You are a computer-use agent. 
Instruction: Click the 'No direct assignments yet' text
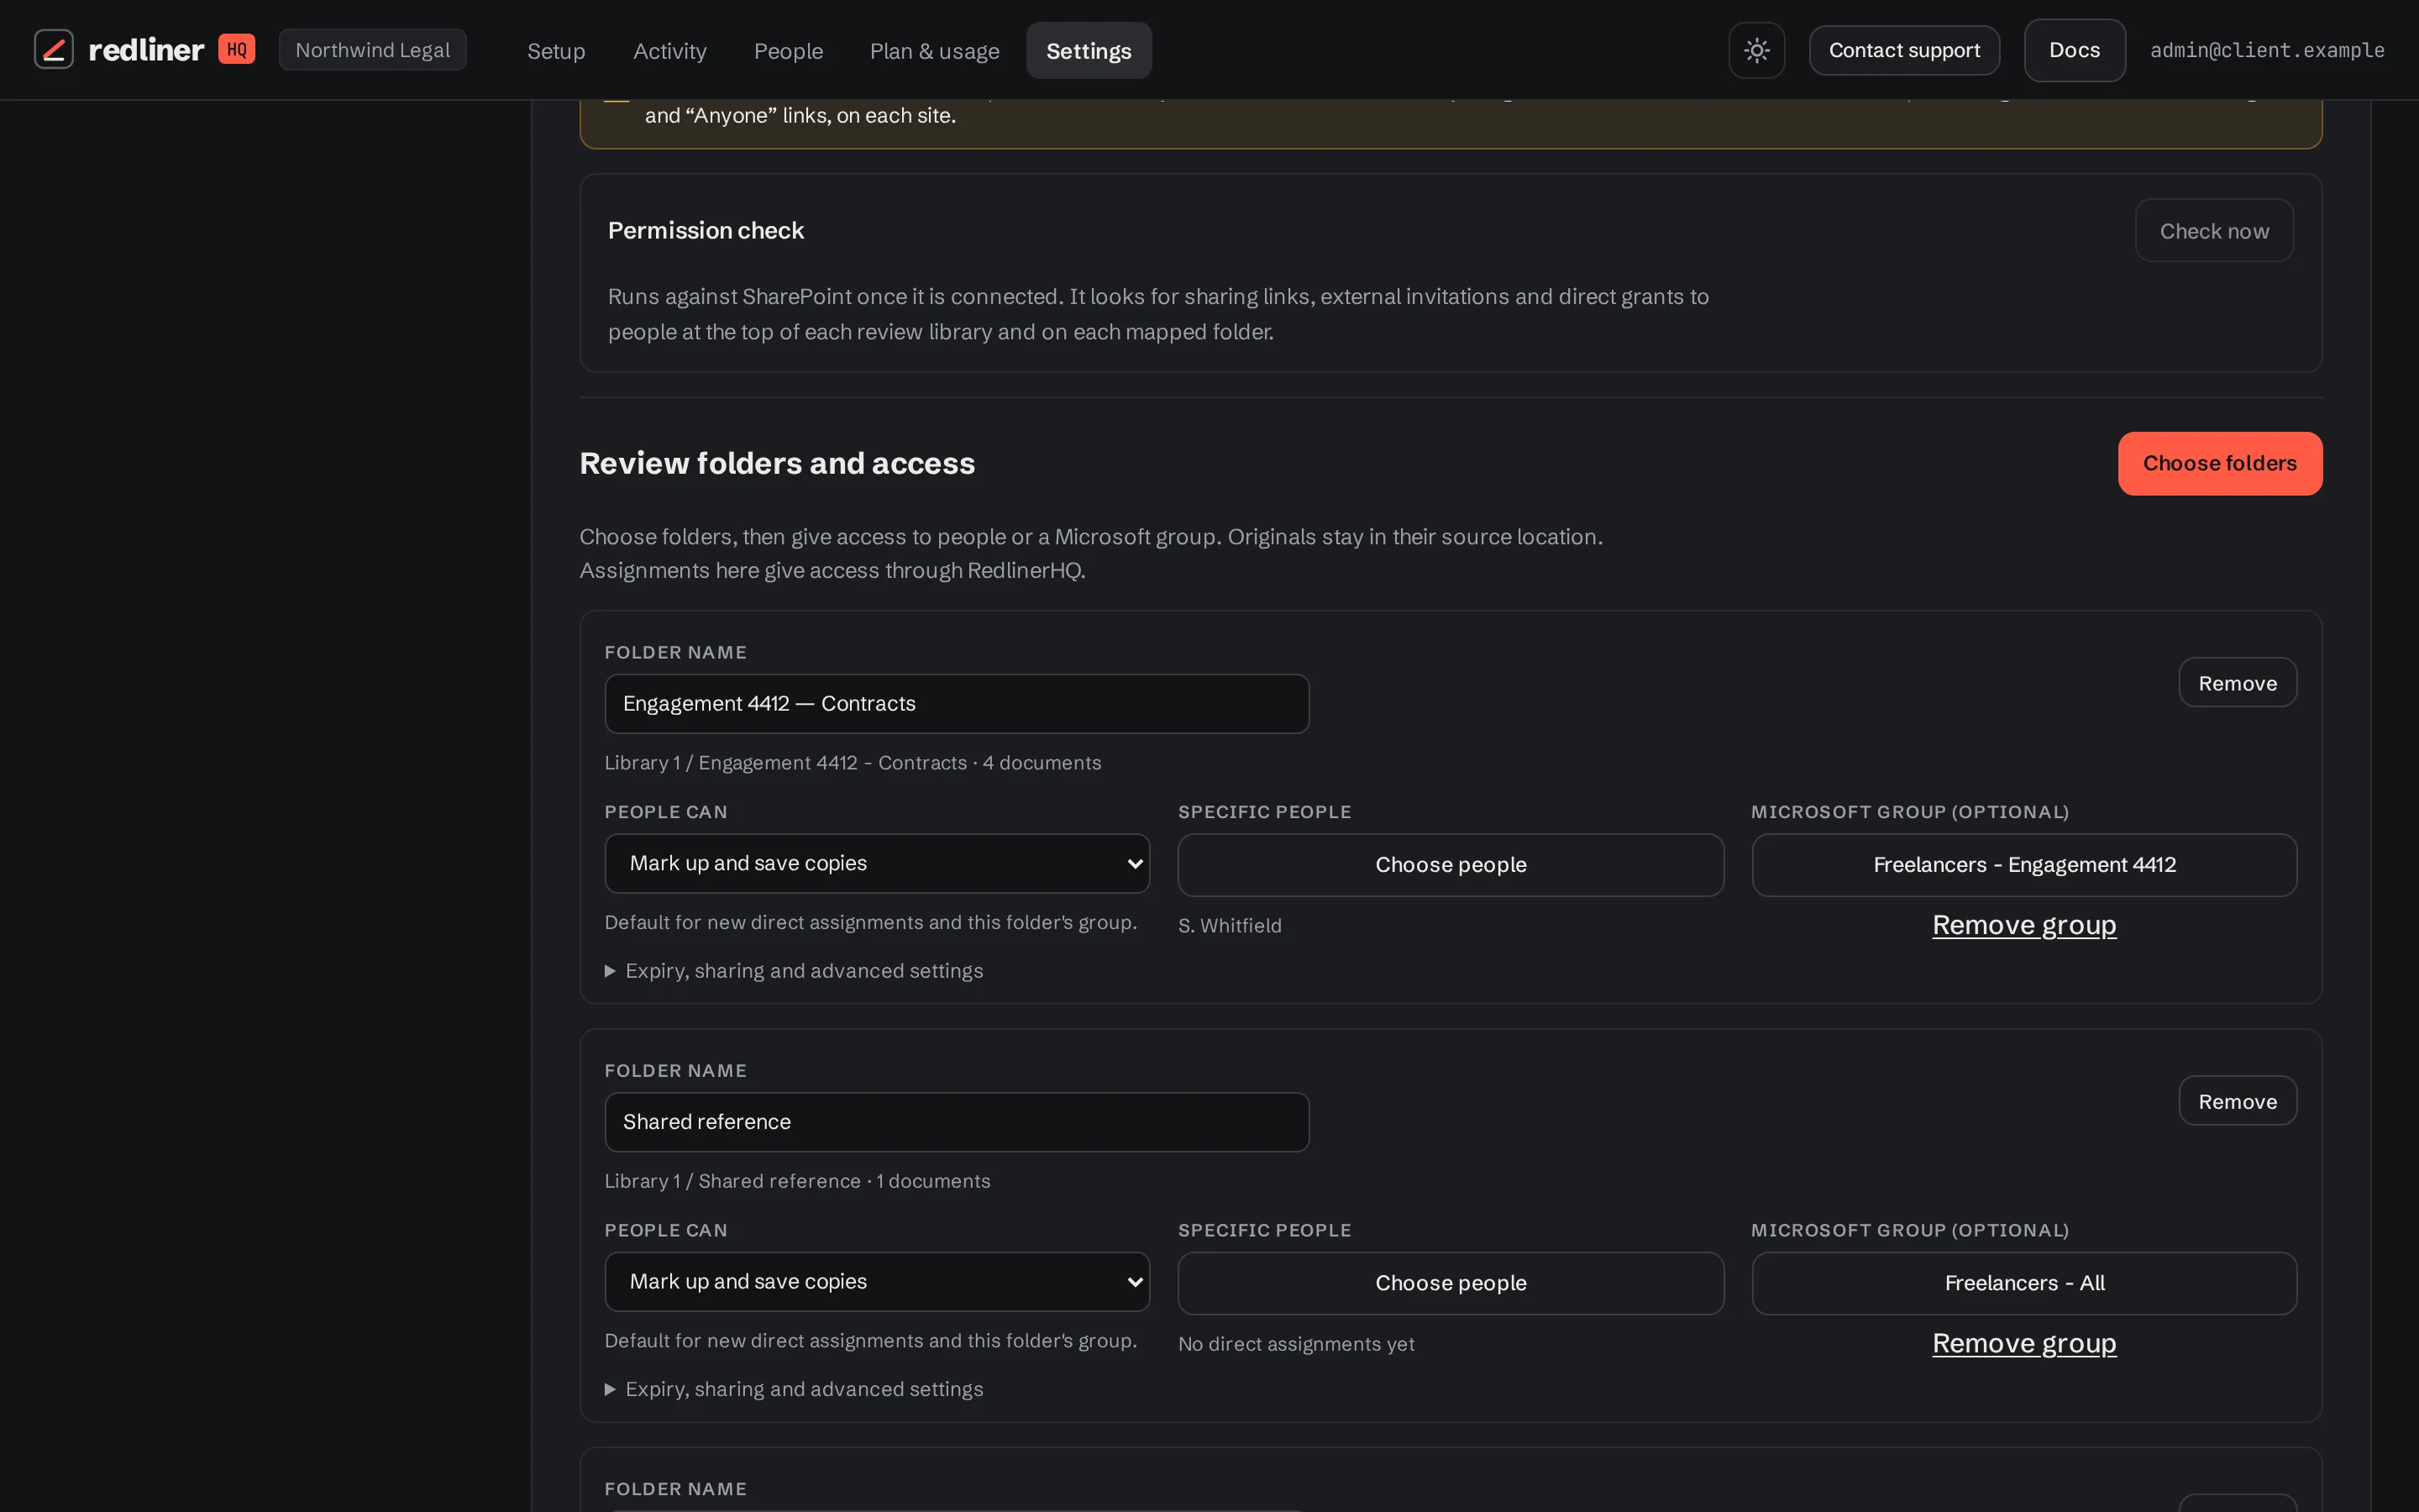(x=1295, y=1344)
